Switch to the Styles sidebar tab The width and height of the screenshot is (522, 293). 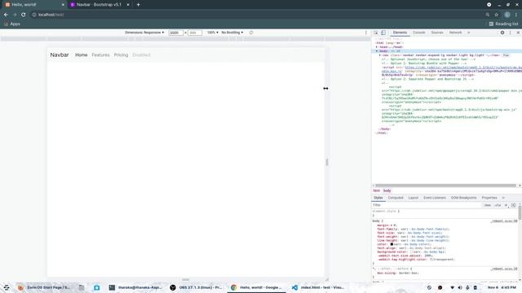click(378, 198)
